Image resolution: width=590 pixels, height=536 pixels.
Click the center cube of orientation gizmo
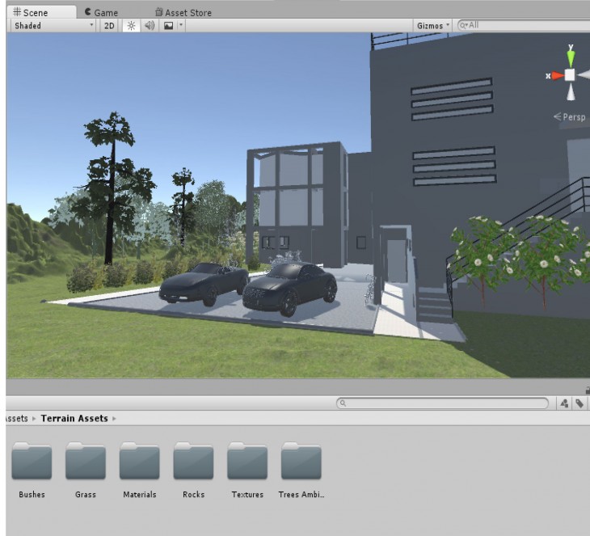tap(570, 74)
